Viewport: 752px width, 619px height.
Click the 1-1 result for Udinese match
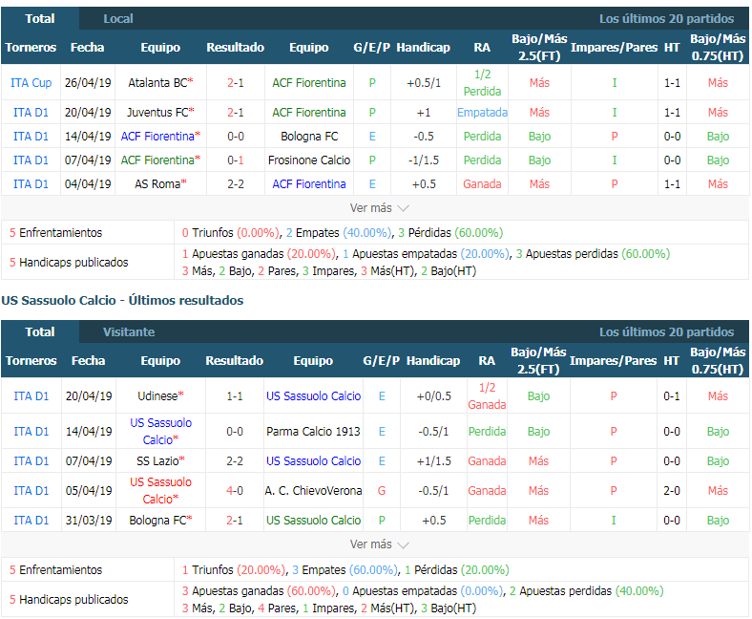(x=235, y=396)
